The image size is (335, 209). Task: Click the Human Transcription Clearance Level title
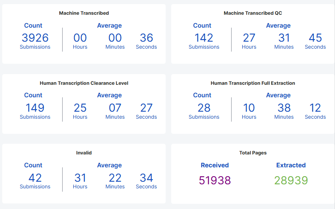click(x=84, y=83)
